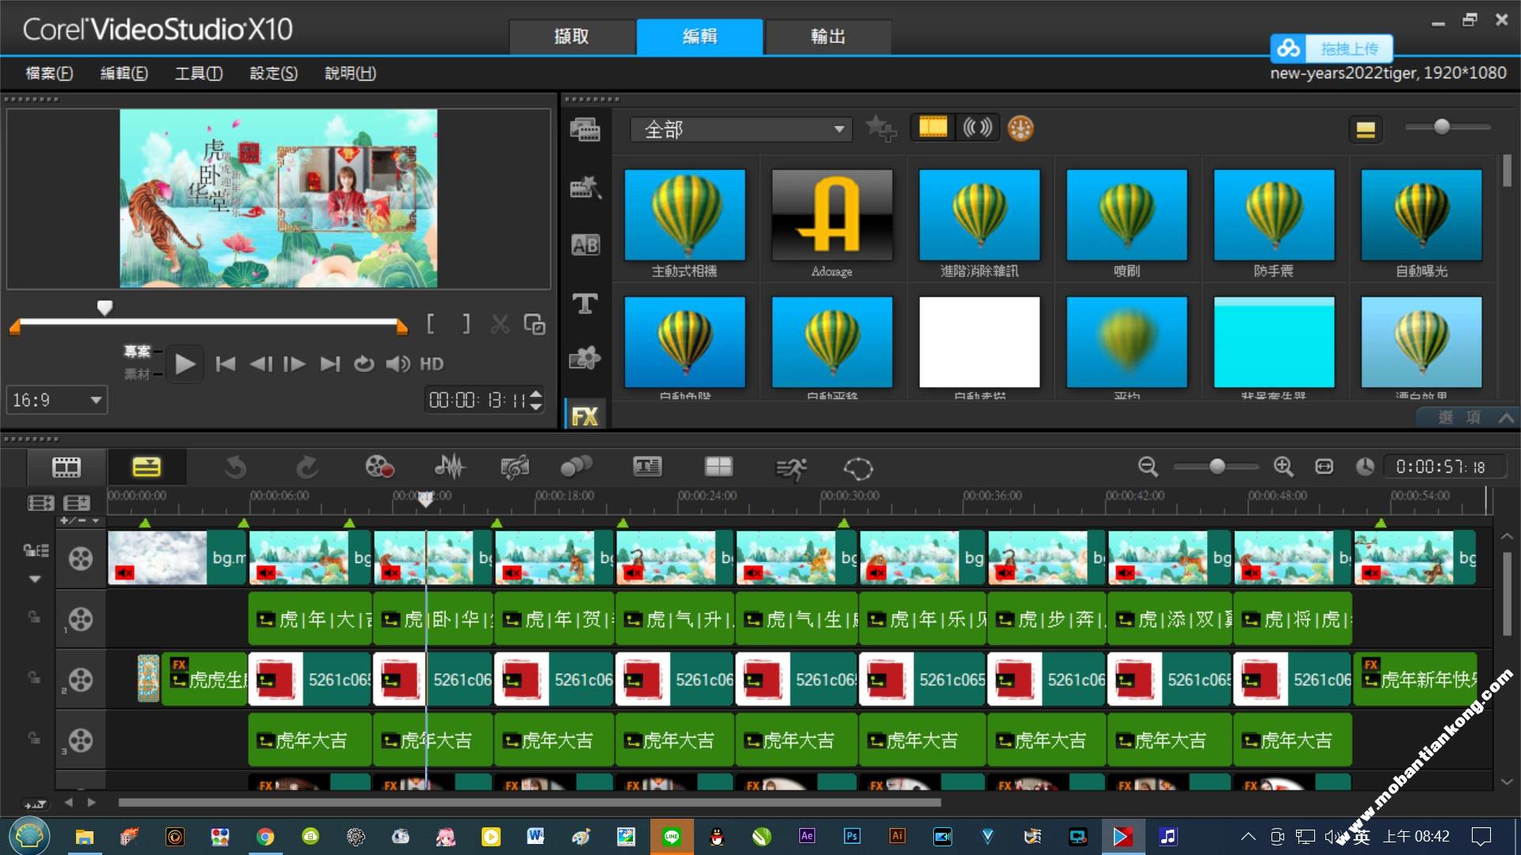Step to next frame

tap(295, 364)
